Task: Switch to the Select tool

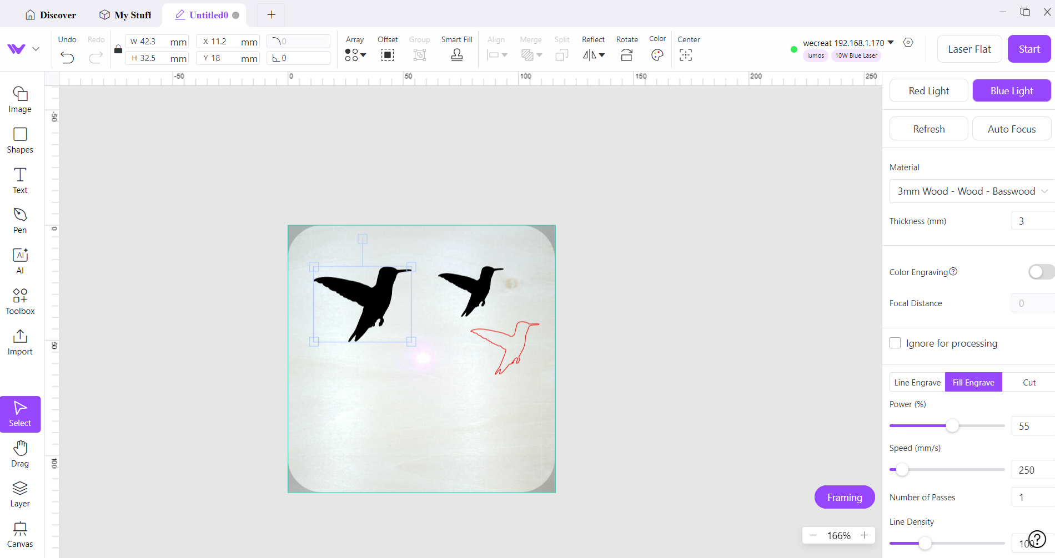Action: click(x=20, y=414)
